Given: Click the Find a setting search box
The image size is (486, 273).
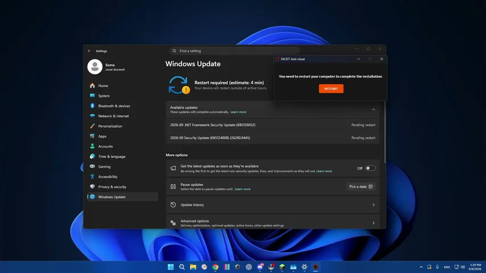Looking at the screenshot, I should click(234, 51).
